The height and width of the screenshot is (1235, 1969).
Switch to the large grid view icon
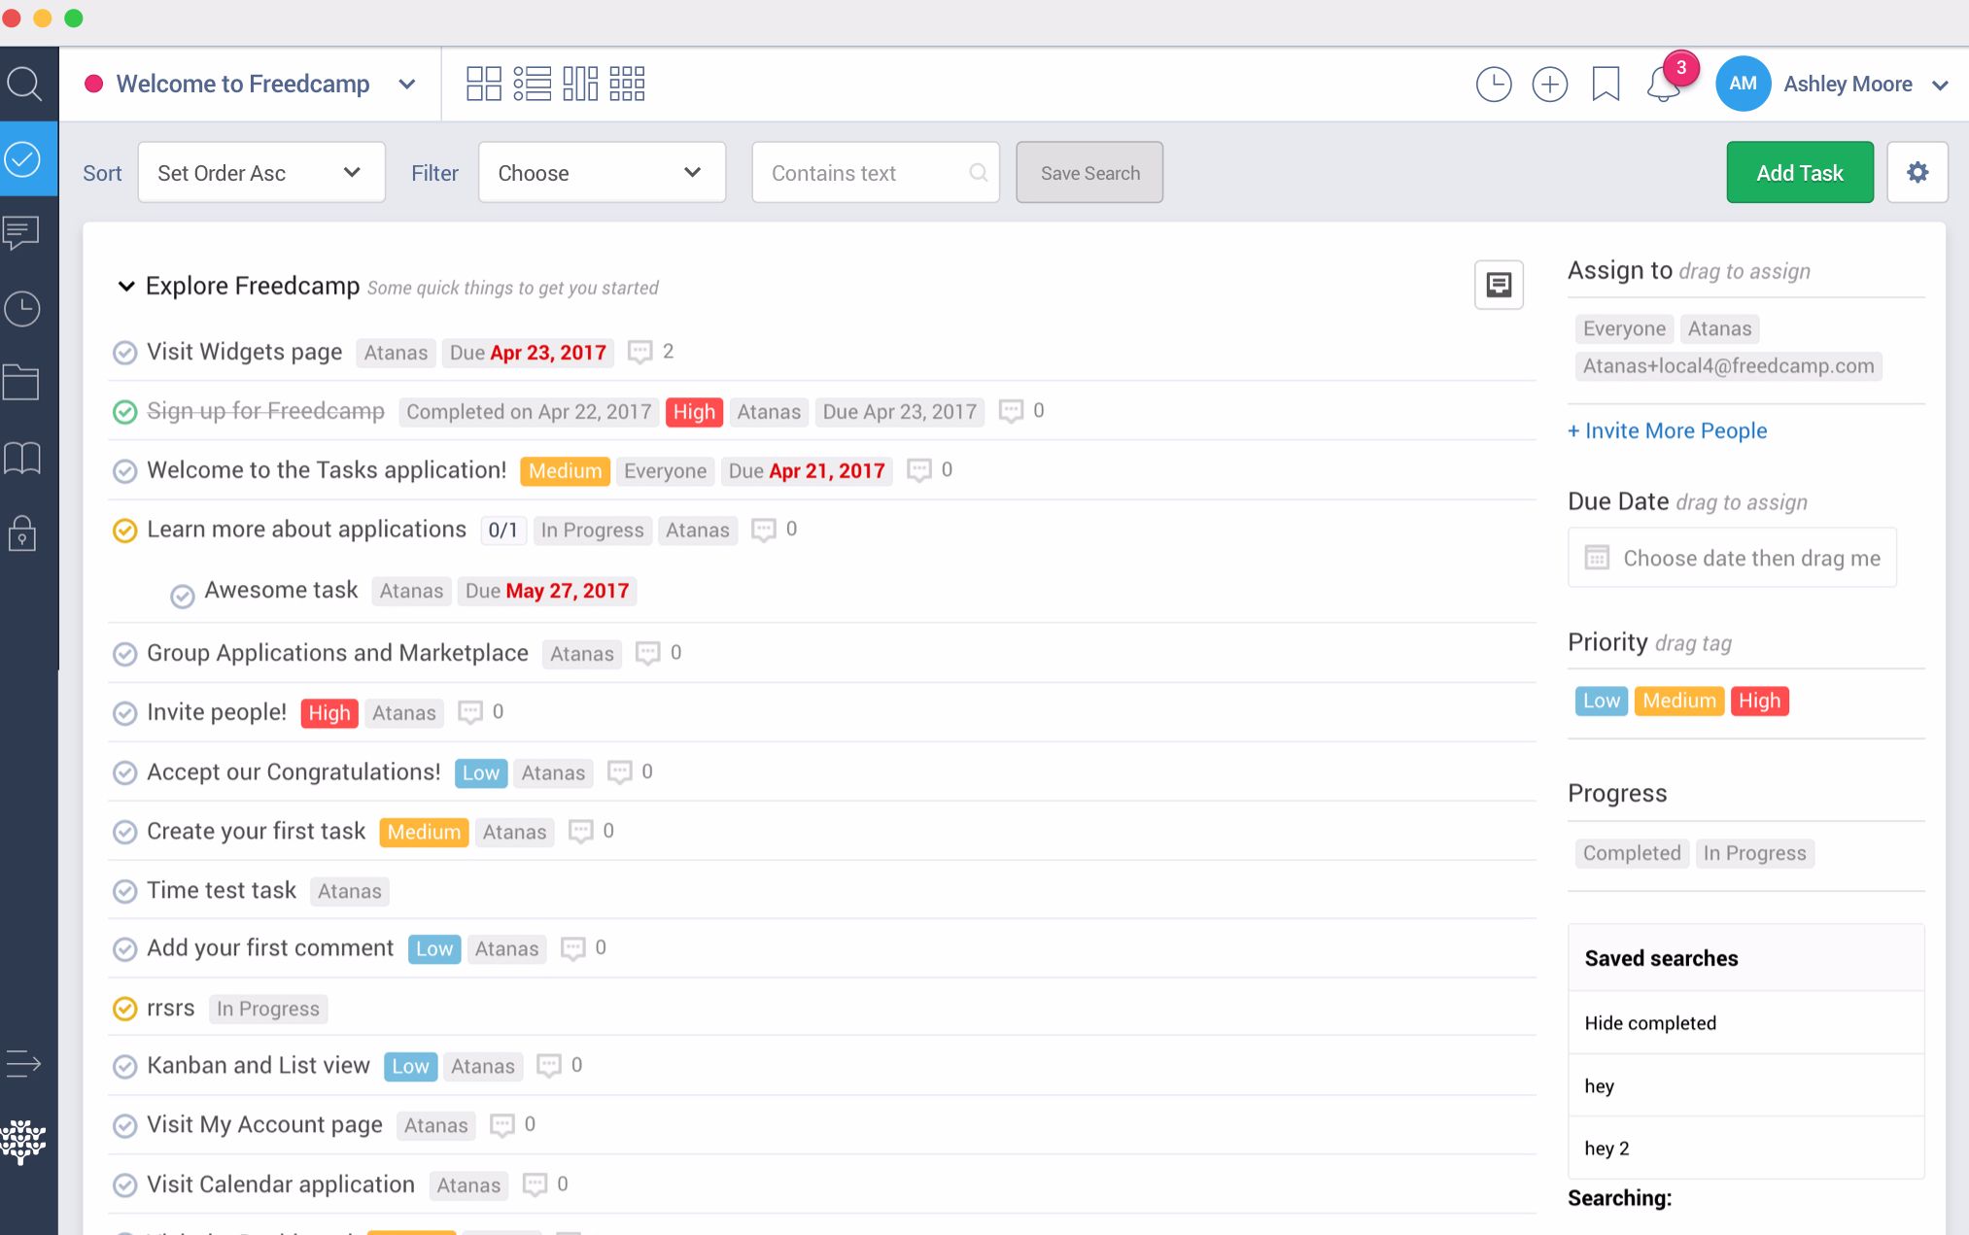point(484,84)
